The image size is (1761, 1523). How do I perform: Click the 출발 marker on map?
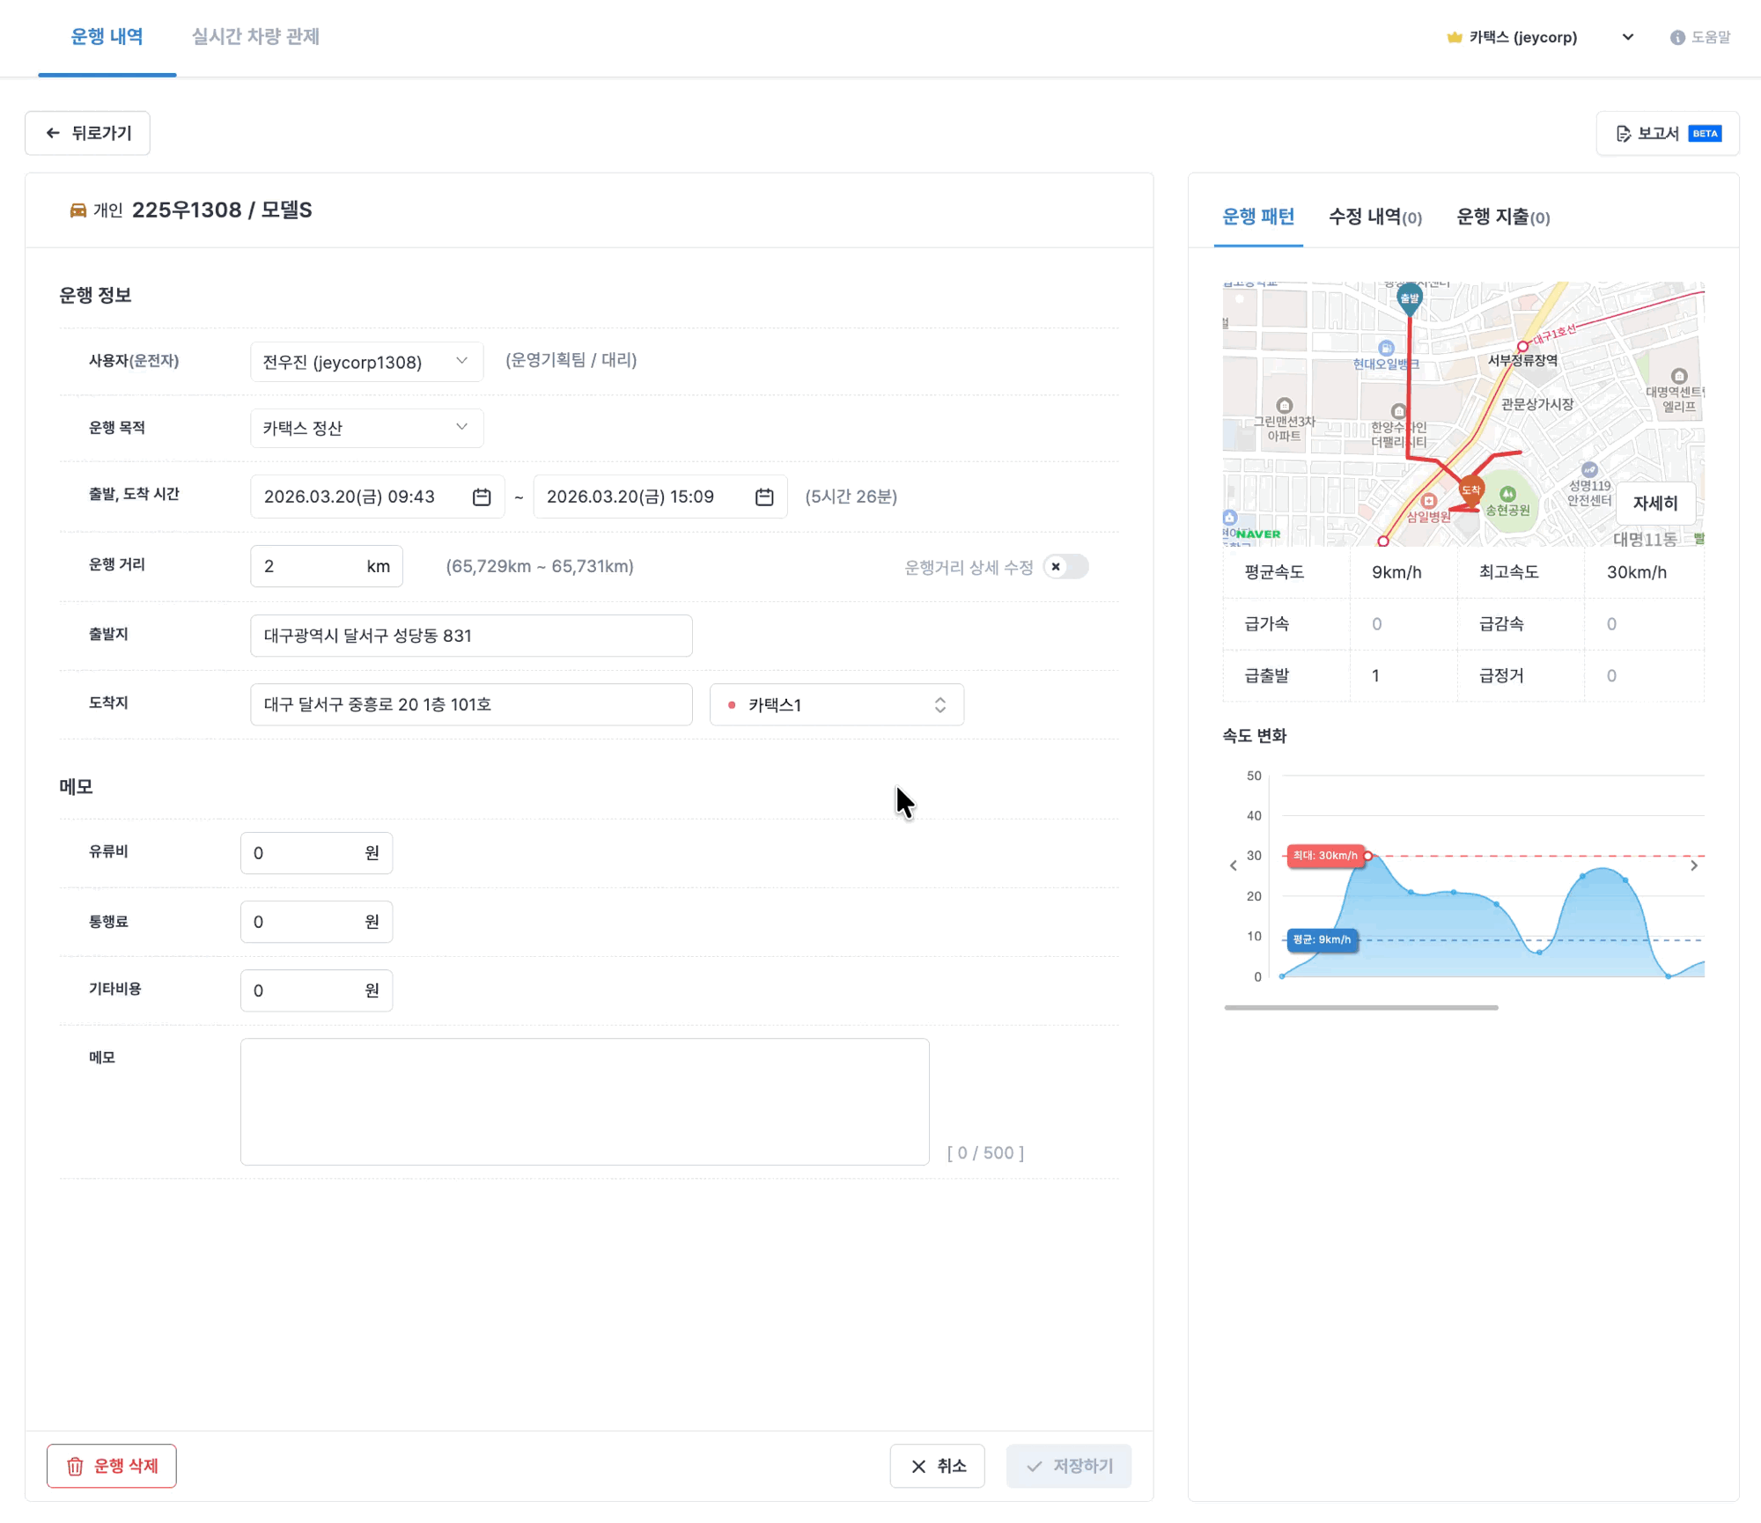click(1410, 298)
